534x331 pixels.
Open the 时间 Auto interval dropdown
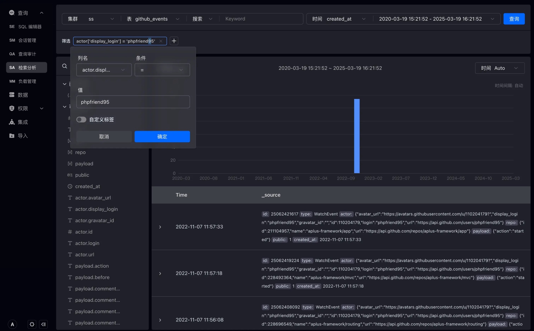[500, 68]
